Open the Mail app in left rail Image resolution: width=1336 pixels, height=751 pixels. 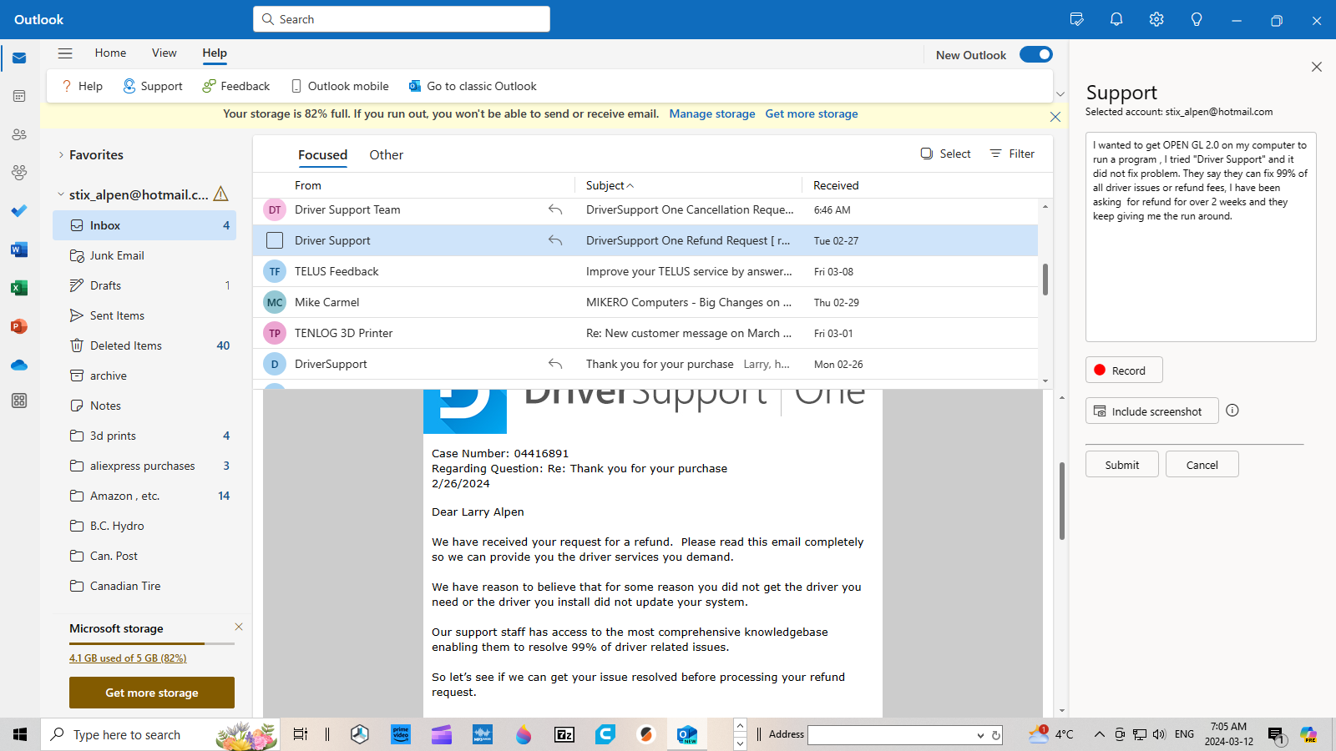(19, 58)
